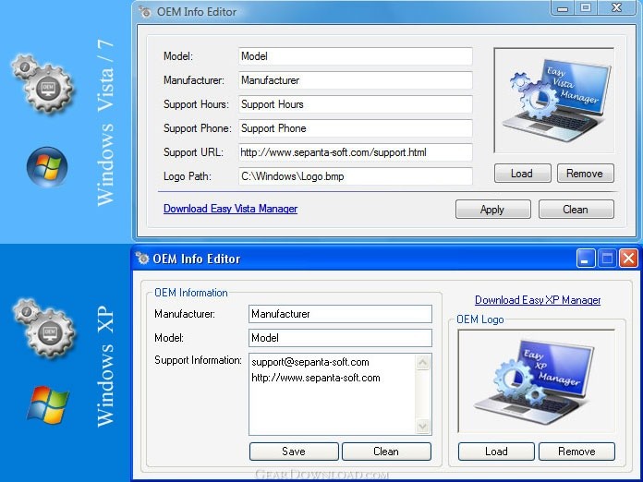This screenshot has height=482, width=643.
Task: Click the Logo Path input field
Action: [x=355, y=176]
